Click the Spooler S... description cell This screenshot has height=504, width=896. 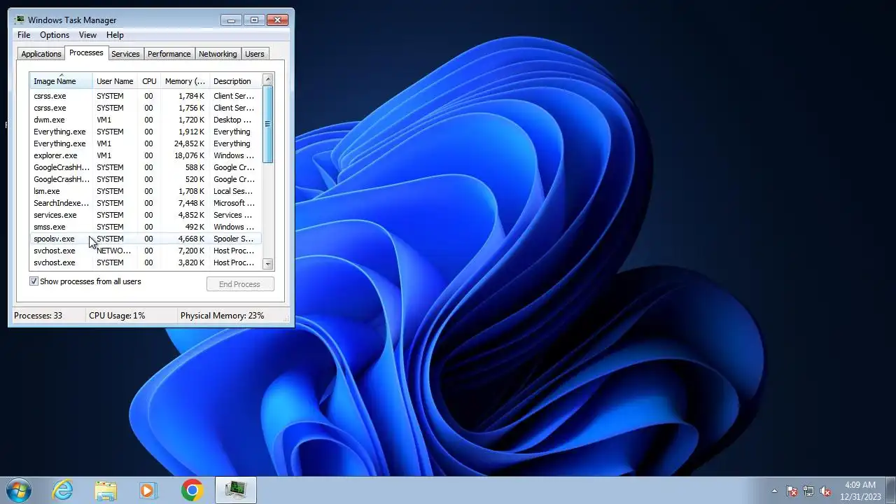[233, 239]
